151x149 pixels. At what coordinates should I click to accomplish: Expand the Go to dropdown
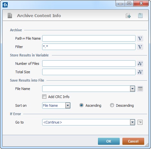[x=133, y=122]
